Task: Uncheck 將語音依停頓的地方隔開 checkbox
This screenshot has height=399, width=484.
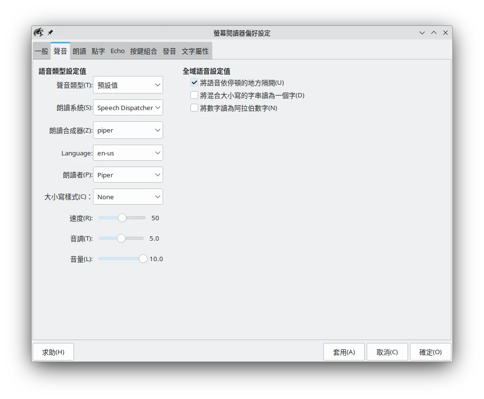Action: [194, 83]
